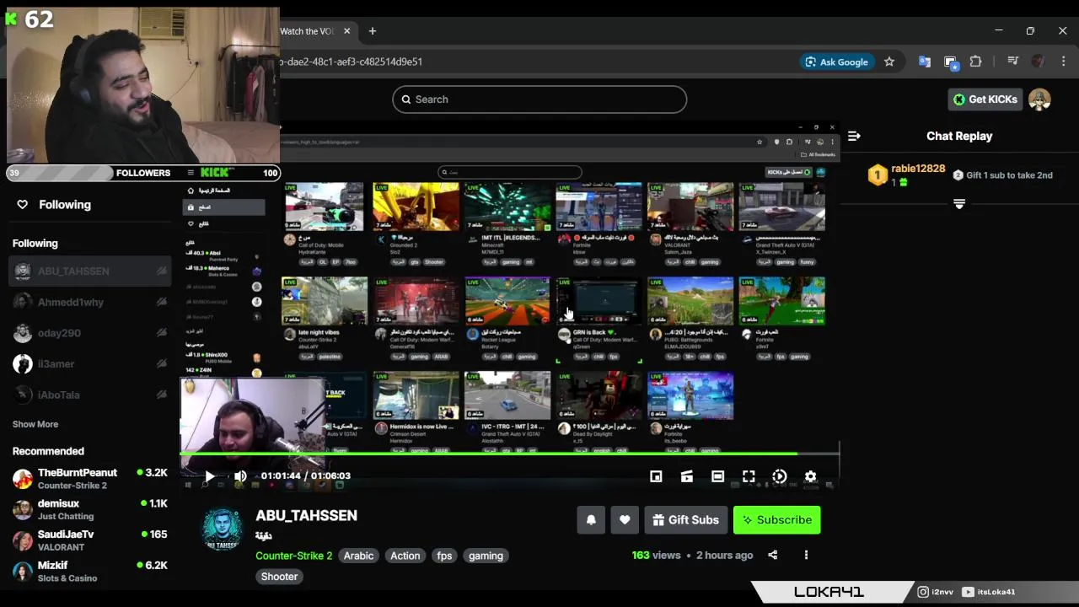
Task: Click the green Subscribe button
Action: pos(776,520)
